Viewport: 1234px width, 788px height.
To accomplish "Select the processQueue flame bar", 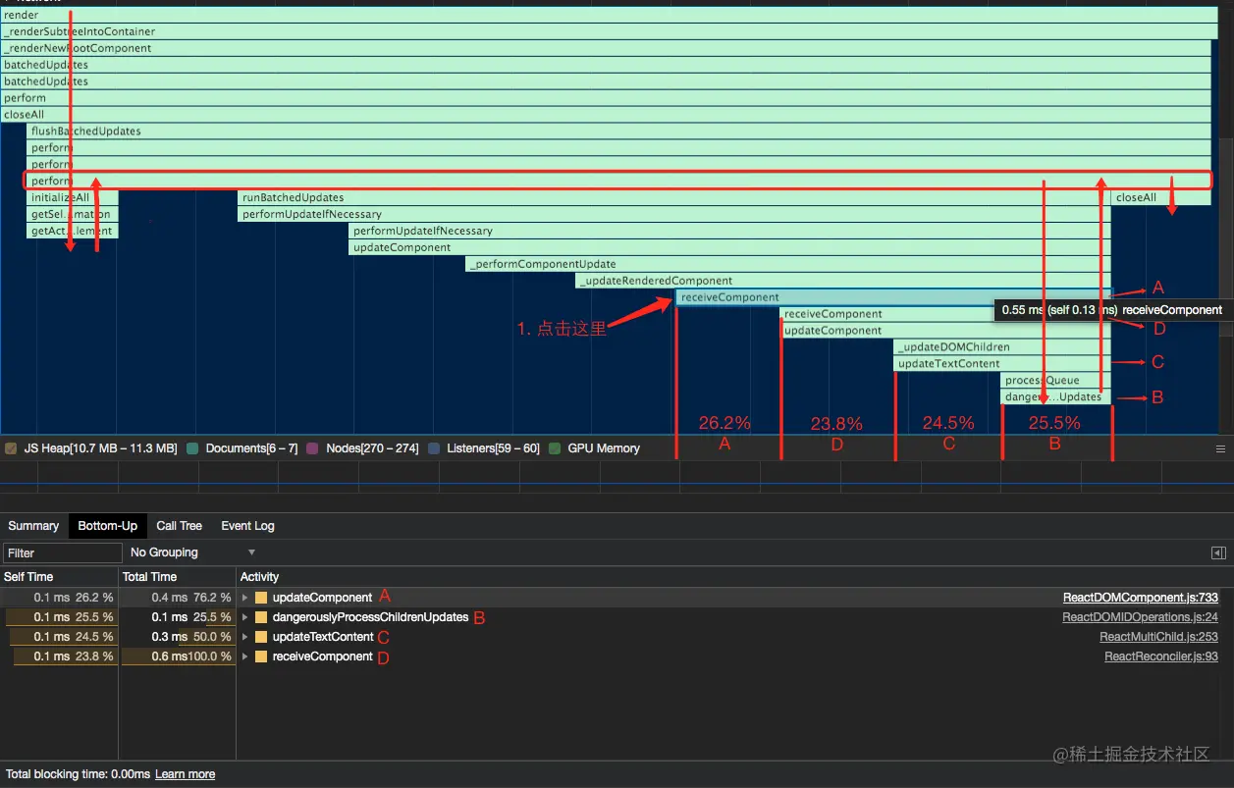I will pos(1055,381).
